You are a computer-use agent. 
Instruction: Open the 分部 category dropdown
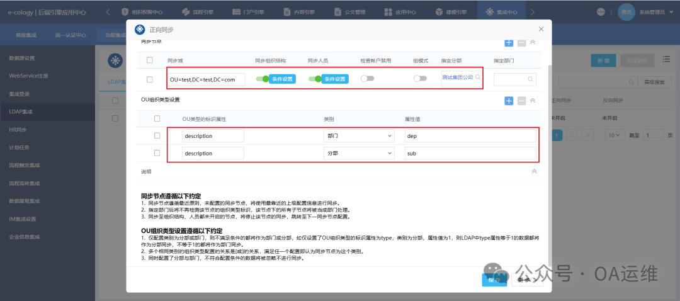coord(358,153)
